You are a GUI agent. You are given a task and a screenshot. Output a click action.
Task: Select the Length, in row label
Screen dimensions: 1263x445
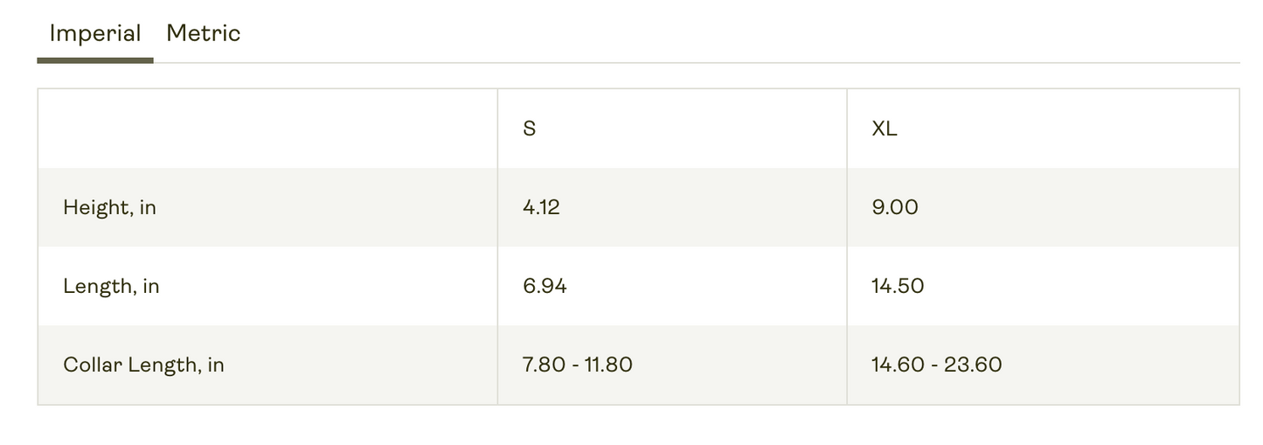tap(111, 287)
